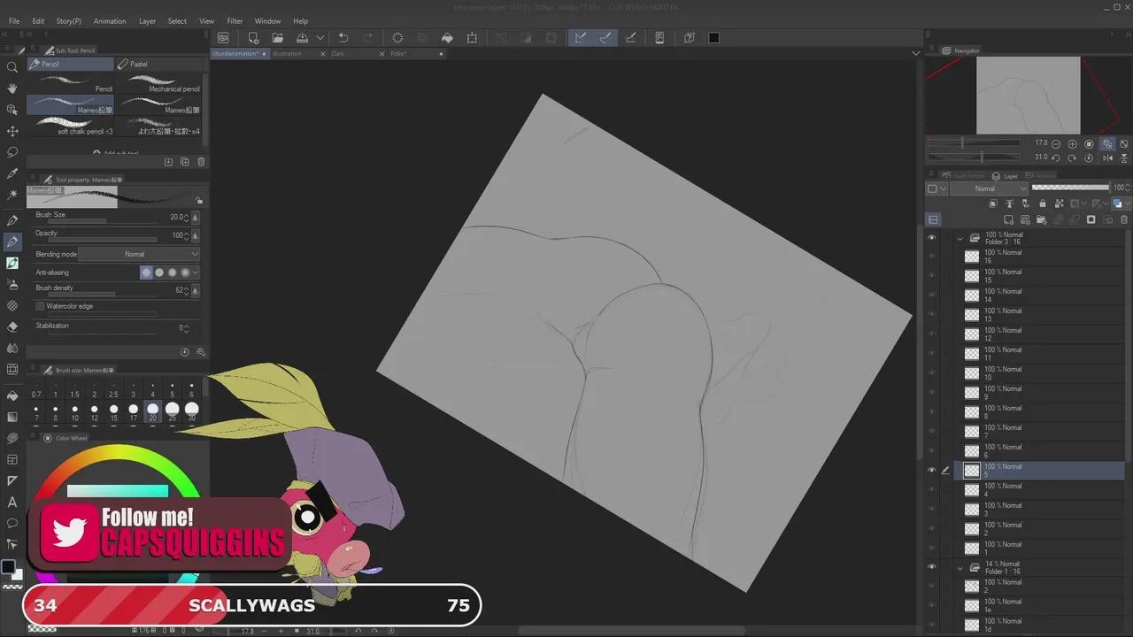This screenshot has width=1133, height=637.
Task: Select the Eyedropper tool
Action: click(x=12, y=173)
